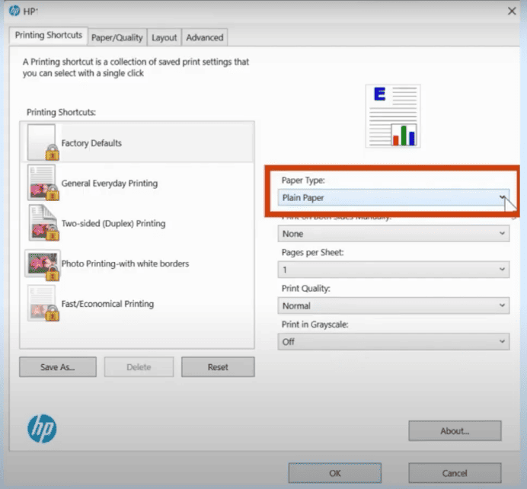
Task: Click Photo Printing-with white borders label
Action: (x=125, y=264)
